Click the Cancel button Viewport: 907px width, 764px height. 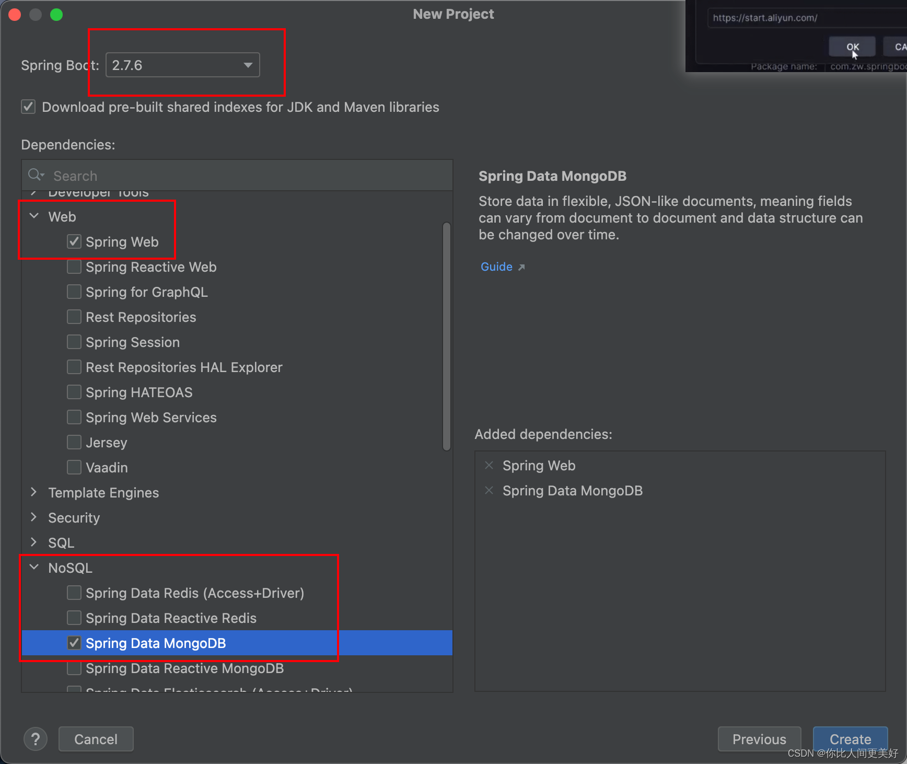click(96, 739)
